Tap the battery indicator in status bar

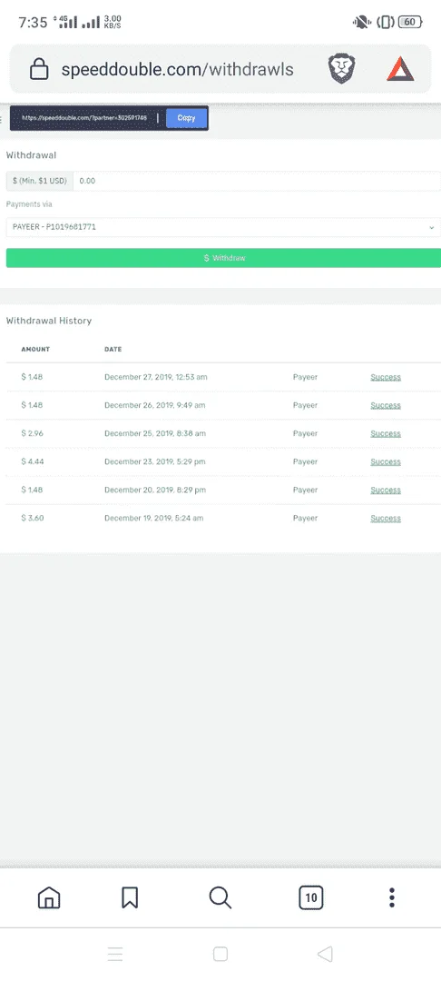(410, 23)
